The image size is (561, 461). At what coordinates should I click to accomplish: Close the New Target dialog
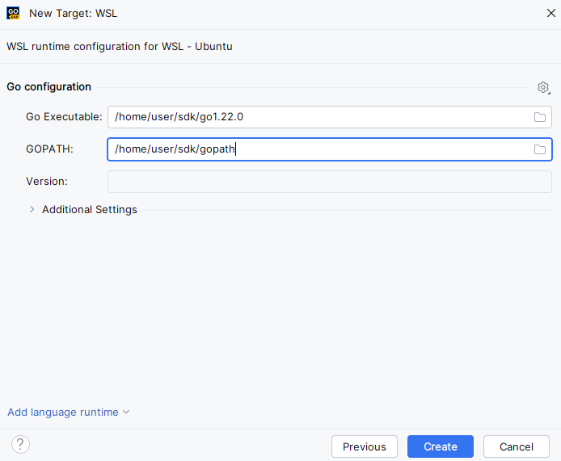pyautogui.click(x=550, y=14)
